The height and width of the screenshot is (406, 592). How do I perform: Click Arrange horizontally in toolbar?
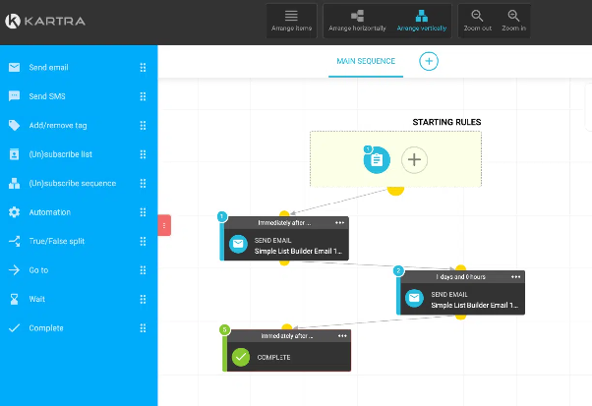pyautogui.click(x=357, y=21)
